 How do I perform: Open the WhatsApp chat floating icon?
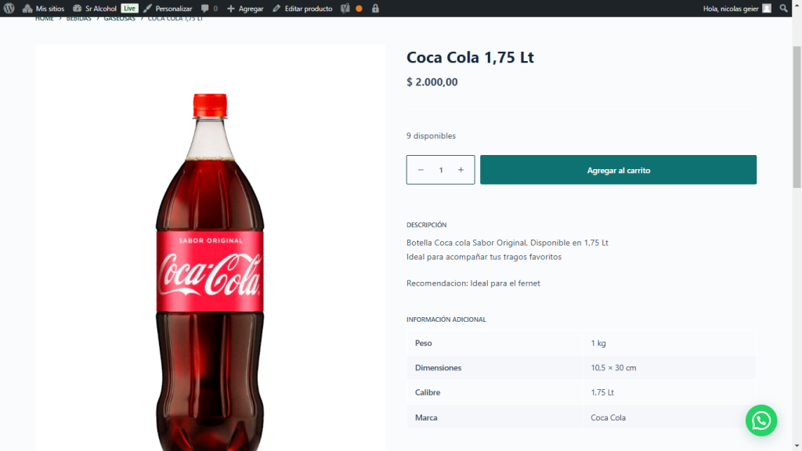point(760,420)
